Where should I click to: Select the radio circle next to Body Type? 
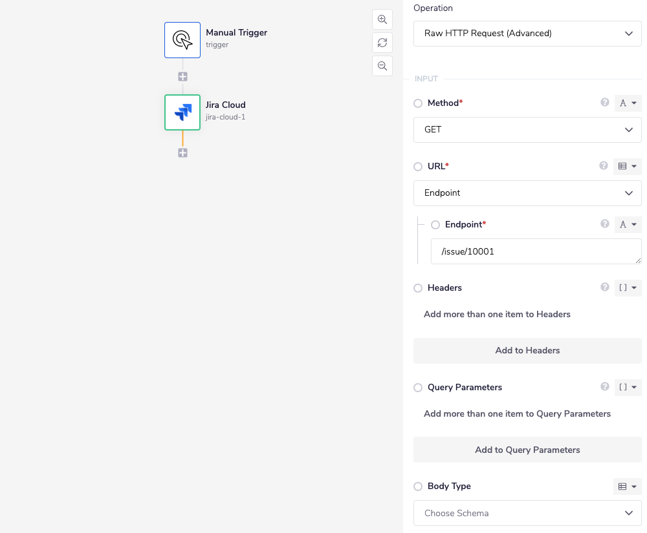point(418,486)
